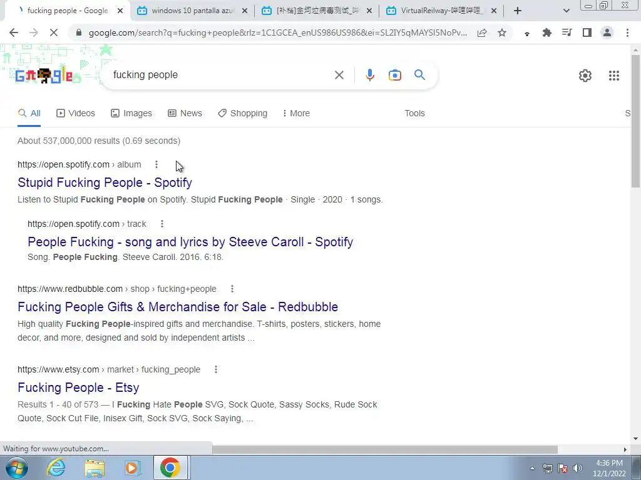Bookmark this page with the star icon
Screen dimensions: 641x480
pos(502,32)
